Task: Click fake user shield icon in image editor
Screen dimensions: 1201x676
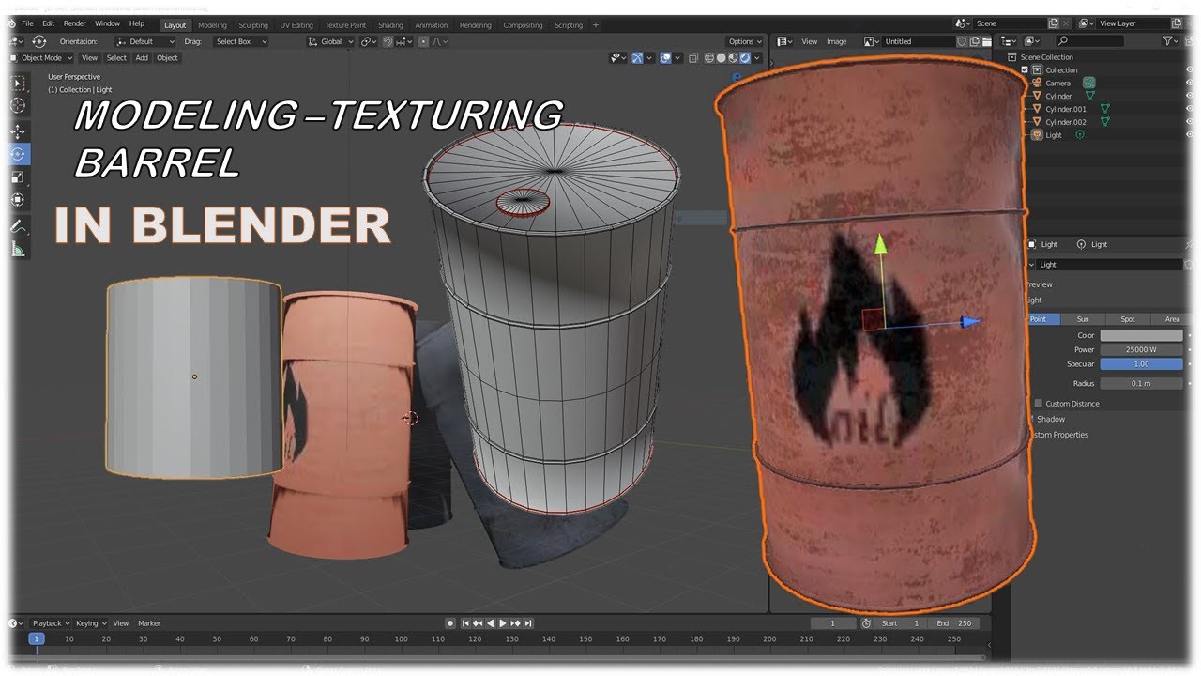Action: tap(962, 41)
